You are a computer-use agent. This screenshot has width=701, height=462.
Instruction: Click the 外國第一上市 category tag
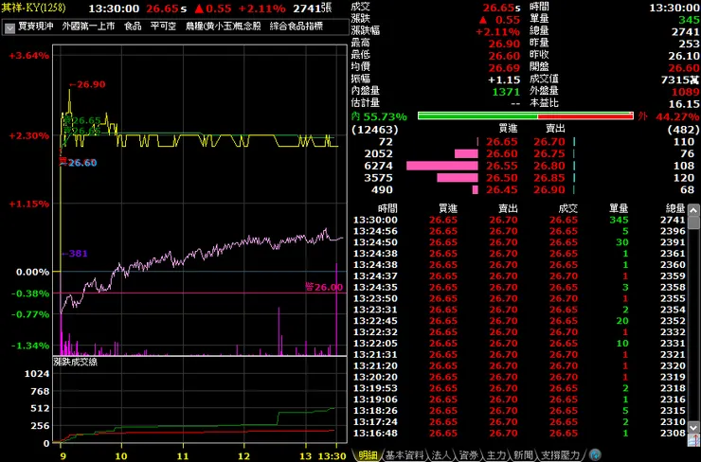point(88,27)
